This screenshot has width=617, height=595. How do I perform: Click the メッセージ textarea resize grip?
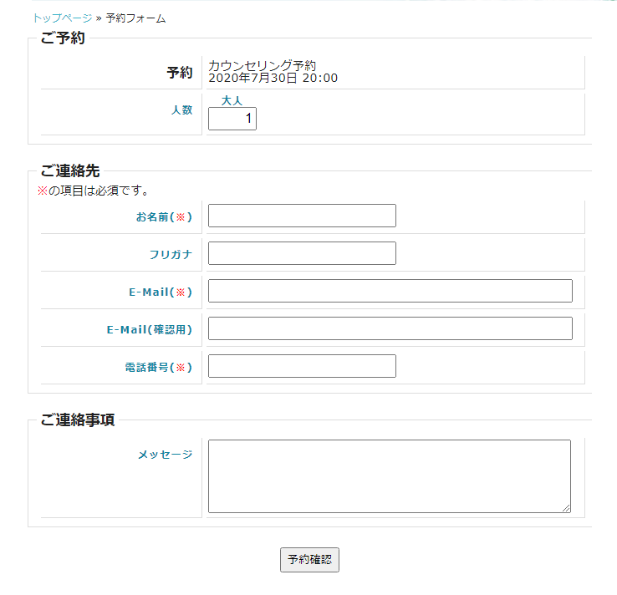pyautogui.click(x=566, y=508)
